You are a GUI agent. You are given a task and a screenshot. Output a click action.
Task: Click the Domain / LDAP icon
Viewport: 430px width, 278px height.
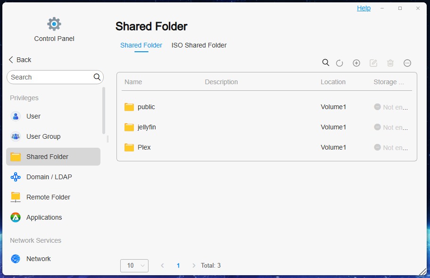pyautogui.click(x=16, y=177)
